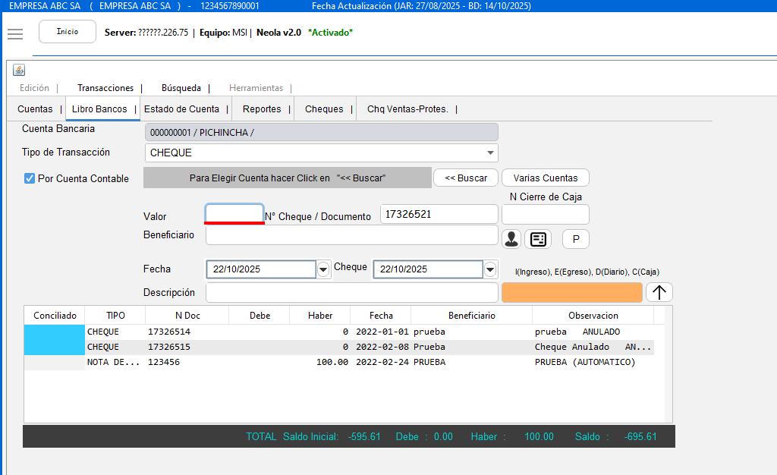Open the Transacciones menu
The width and height of the screenshot is (777, 475).
pos(105,88)
